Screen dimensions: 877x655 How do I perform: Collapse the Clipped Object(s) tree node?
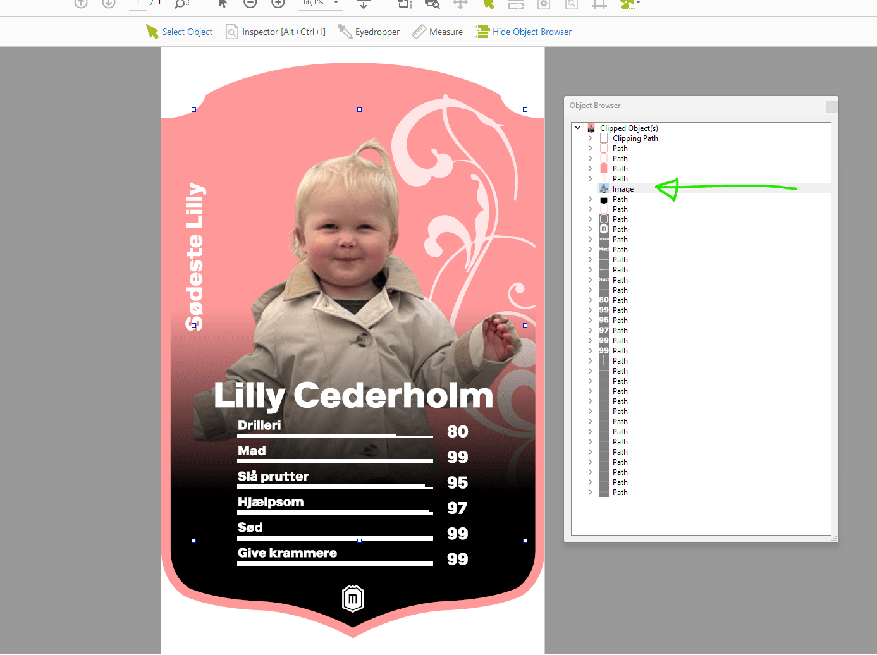(x=577, y=128)
